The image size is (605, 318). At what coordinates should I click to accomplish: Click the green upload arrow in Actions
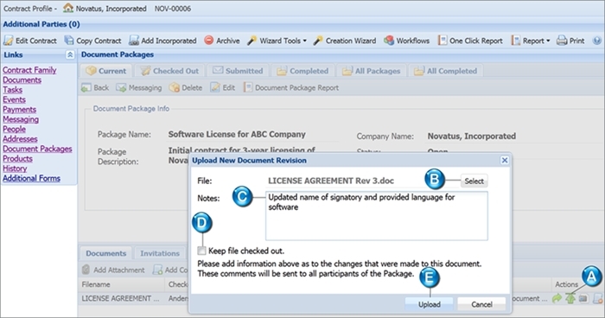(570, 298)
